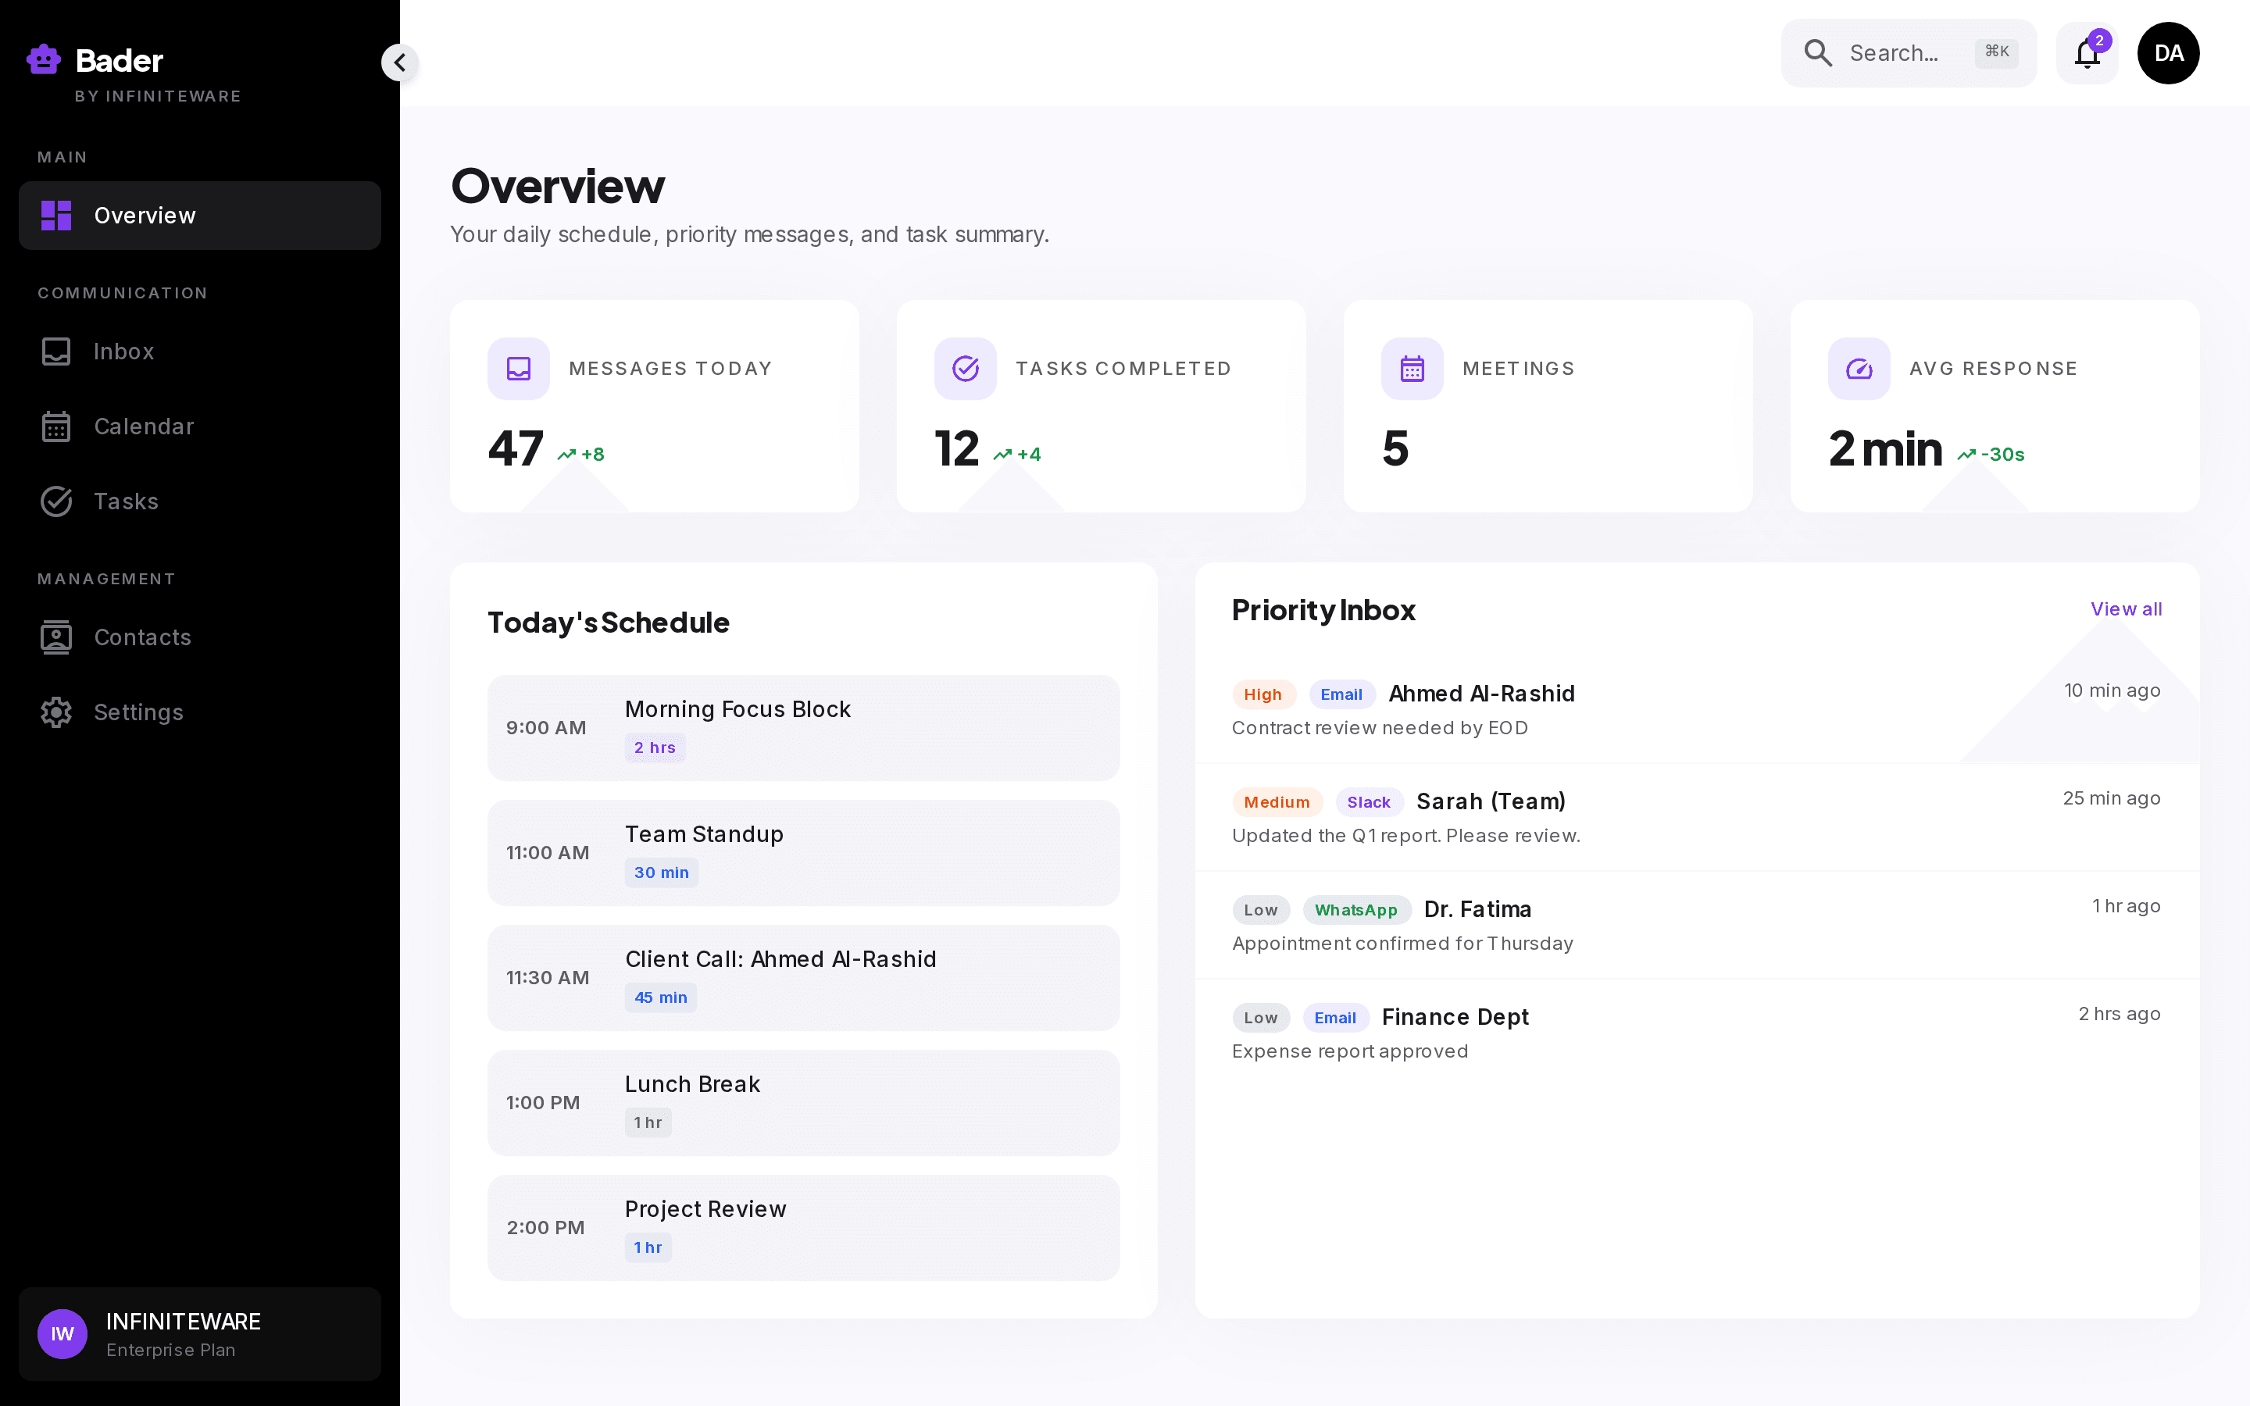The height and width of the screenshot is (1406, 2250).
Task: Click the +8 trend arrow on messages
Action: [566, 455]
